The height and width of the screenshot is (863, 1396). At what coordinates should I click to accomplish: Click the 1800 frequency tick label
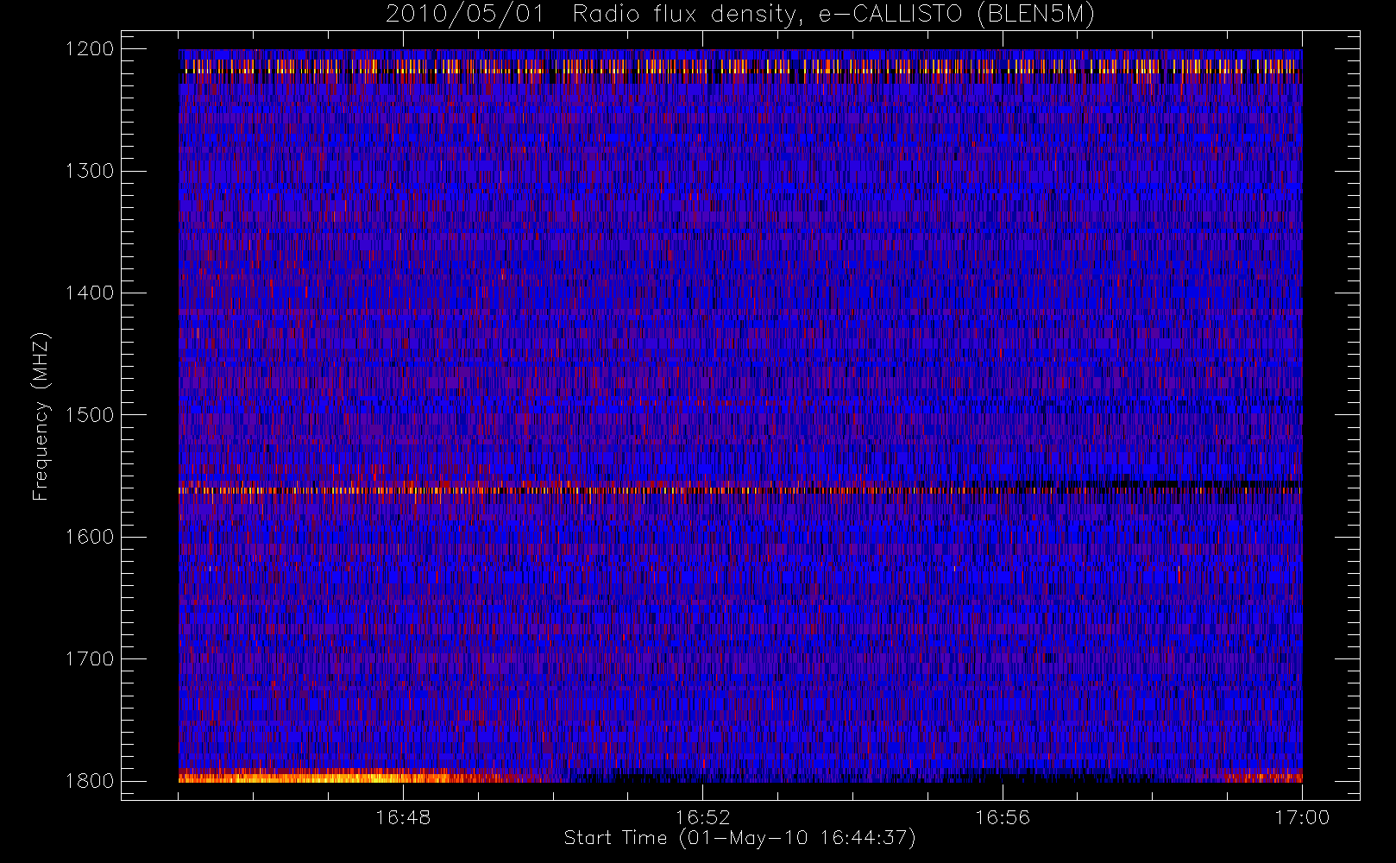tap(90, 781)
